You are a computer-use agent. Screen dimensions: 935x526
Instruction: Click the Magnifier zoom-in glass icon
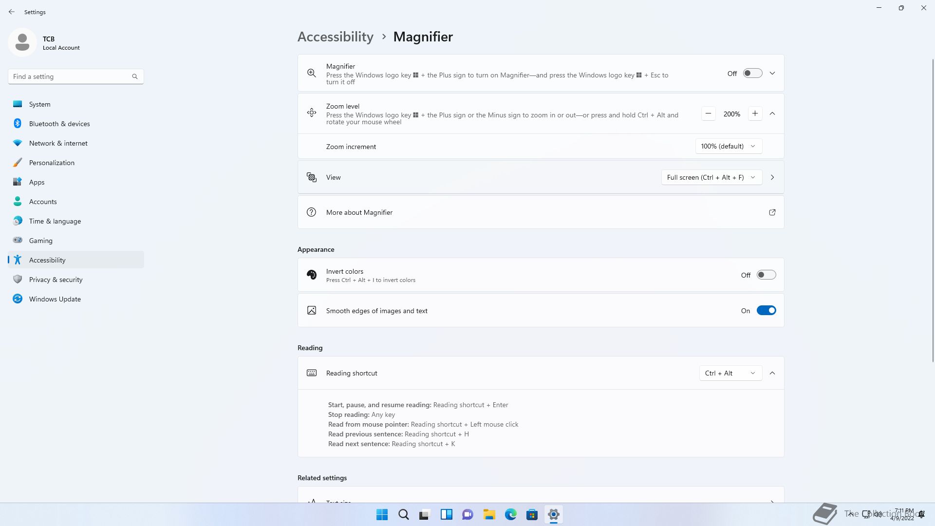tap(312, 73)
